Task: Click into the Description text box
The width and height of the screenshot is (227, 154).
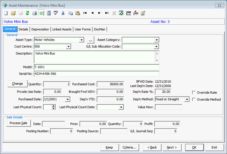Action: (x=97, y=57)
